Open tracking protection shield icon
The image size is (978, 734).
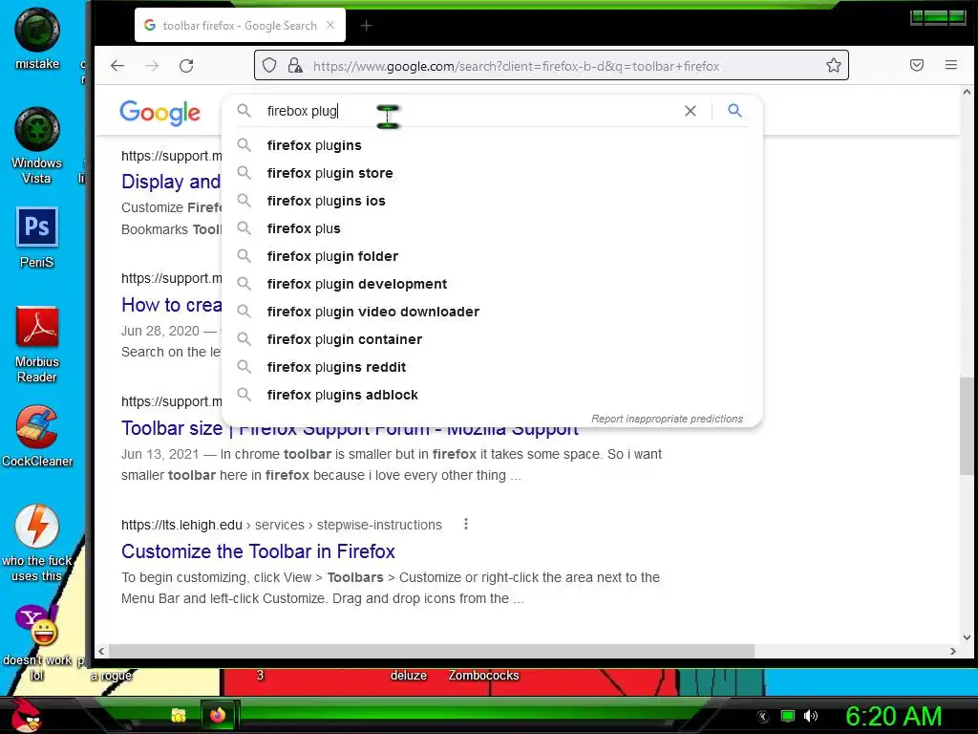(268, 66)
